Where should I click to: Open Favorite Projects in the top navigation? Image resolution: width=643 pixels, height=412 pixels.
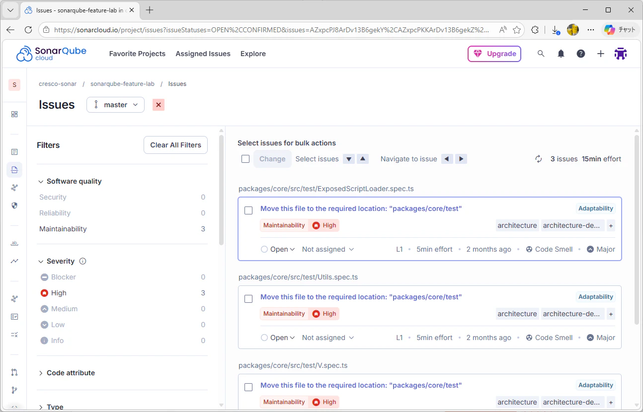[x=137, y=54]
